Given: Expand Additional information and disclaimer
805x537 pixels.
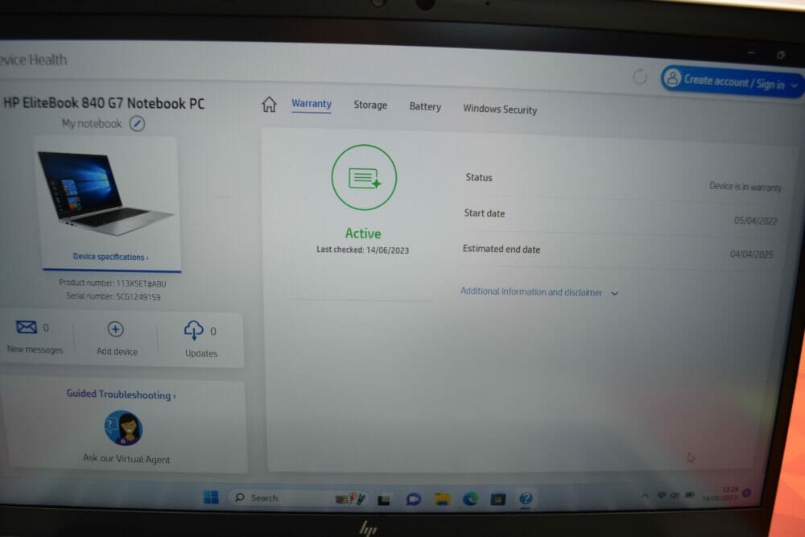Looking at the screenshot, I should pyautogui.click(x=539, y=292).
